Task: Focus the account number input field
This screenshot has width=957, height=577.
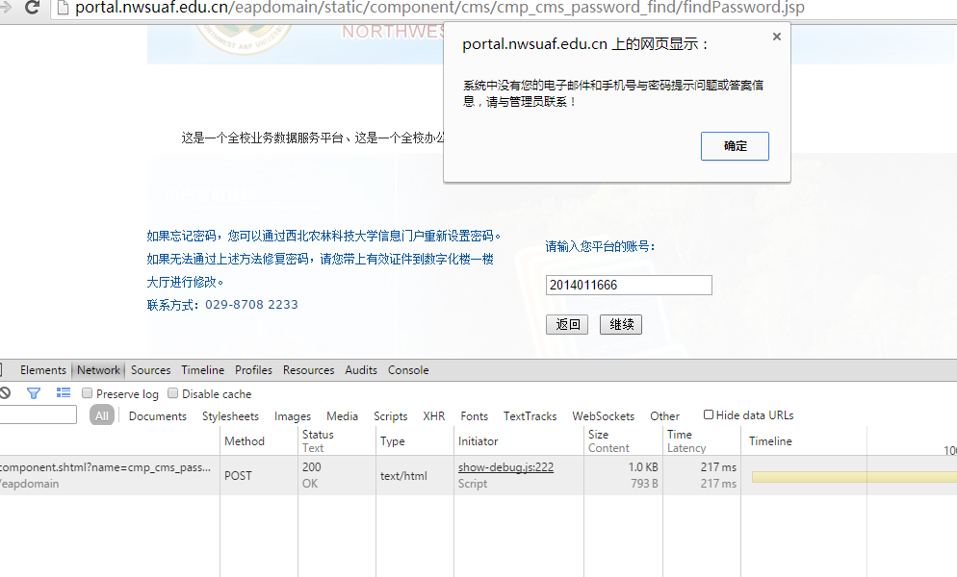Action: click(x=629, y=285)
